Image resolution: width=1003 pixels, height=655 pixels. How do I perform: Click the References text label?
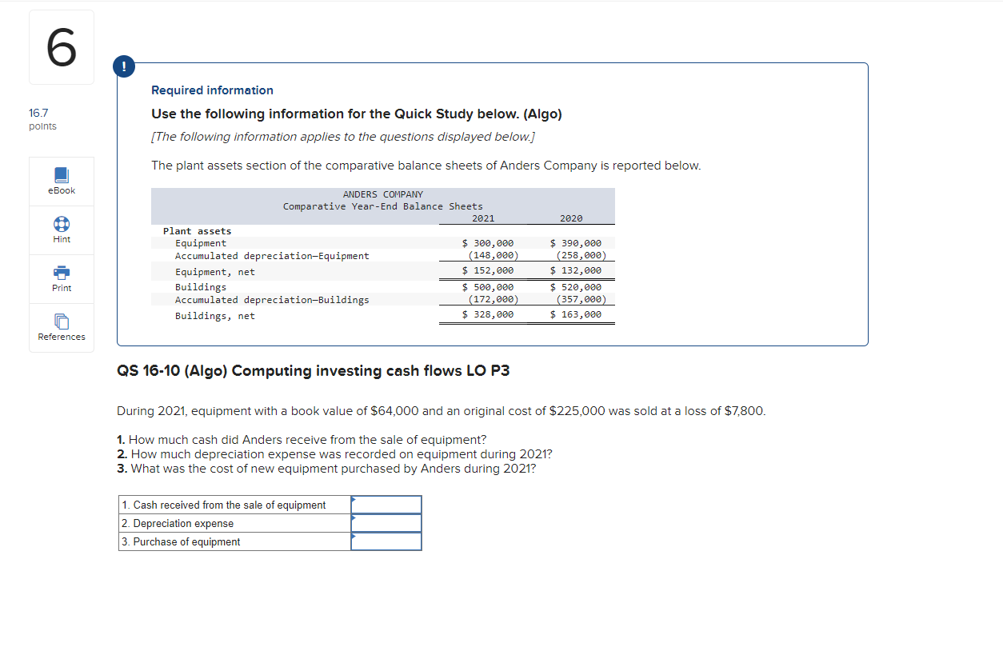pos(61,337)
